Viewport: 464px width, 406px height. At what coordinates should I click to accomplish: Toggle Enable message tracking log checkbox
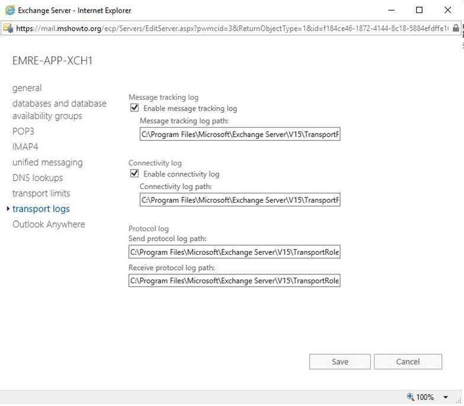coord(134,108)
